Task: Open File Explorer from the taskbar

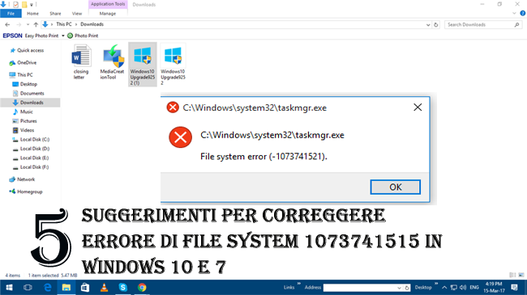Action: tap(66, 288)
